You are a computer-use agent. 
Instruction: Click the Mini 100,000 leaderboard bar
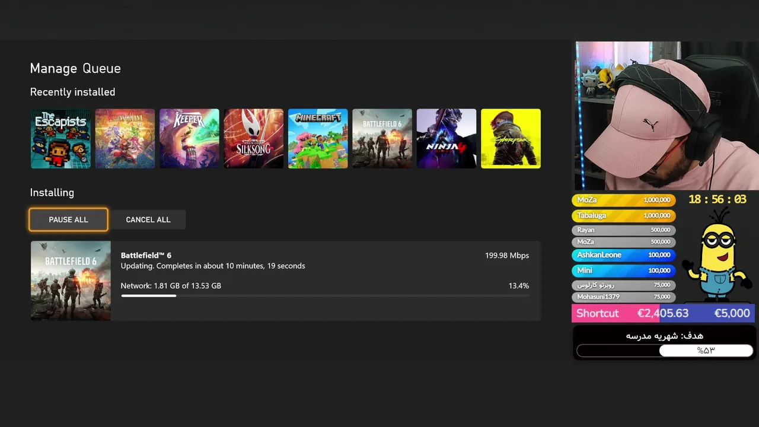tap(624, 270)
